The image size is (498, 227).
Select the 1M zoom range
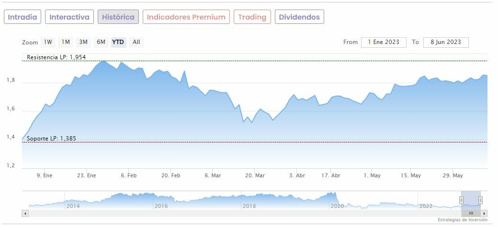(66, 42)
